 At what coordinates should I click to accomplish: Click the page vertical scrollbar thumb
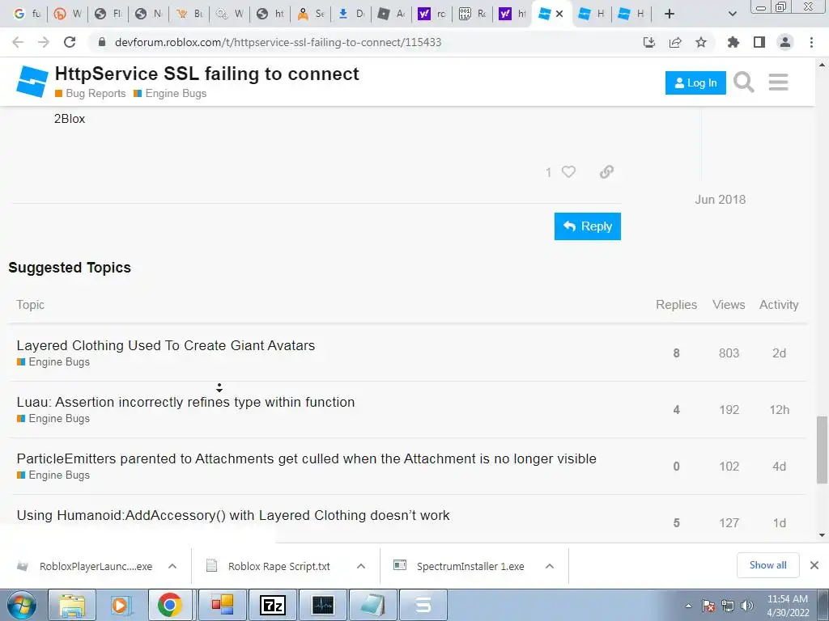[822, 450]
